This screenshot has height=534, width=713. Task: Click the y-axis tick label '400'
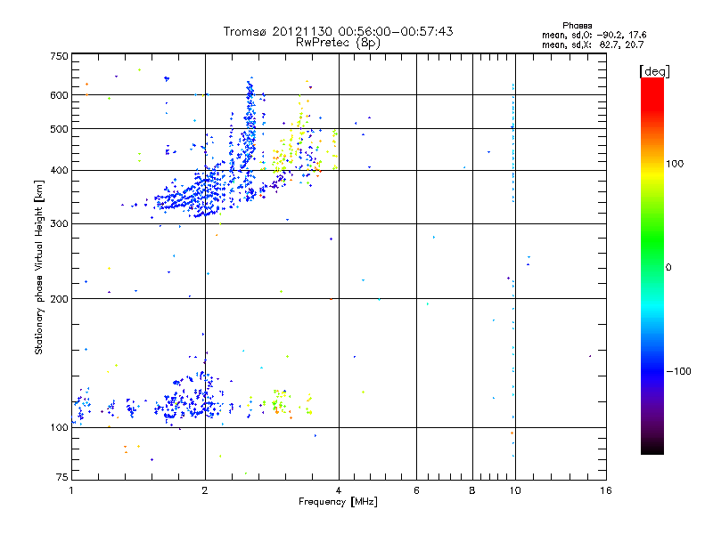[59, 170]
